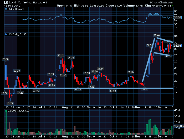Click the 25.96 opening high label
Image resolution: width=184 pixels, height=139 pixels.
[x=6, y=59]
